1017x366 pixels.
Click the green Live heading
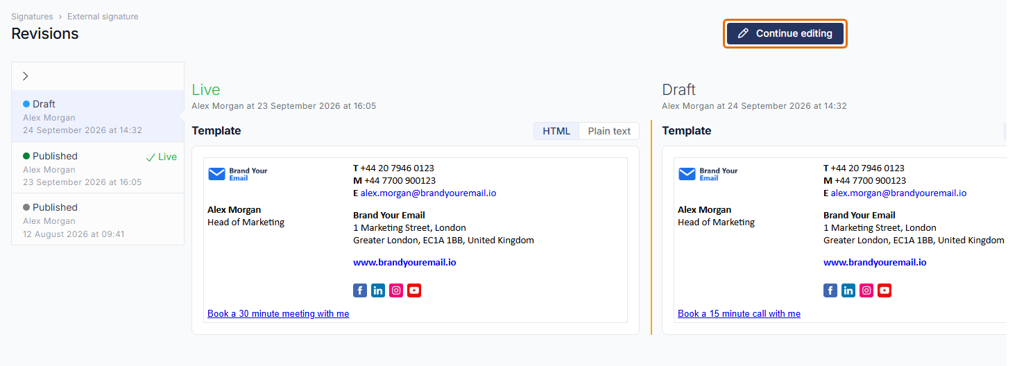tap(206, 90)
